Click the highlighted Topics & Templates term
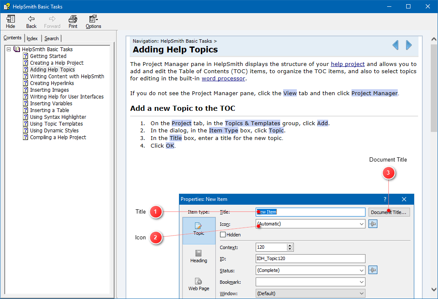Screen dimensions: 438x299 (253, 123)
